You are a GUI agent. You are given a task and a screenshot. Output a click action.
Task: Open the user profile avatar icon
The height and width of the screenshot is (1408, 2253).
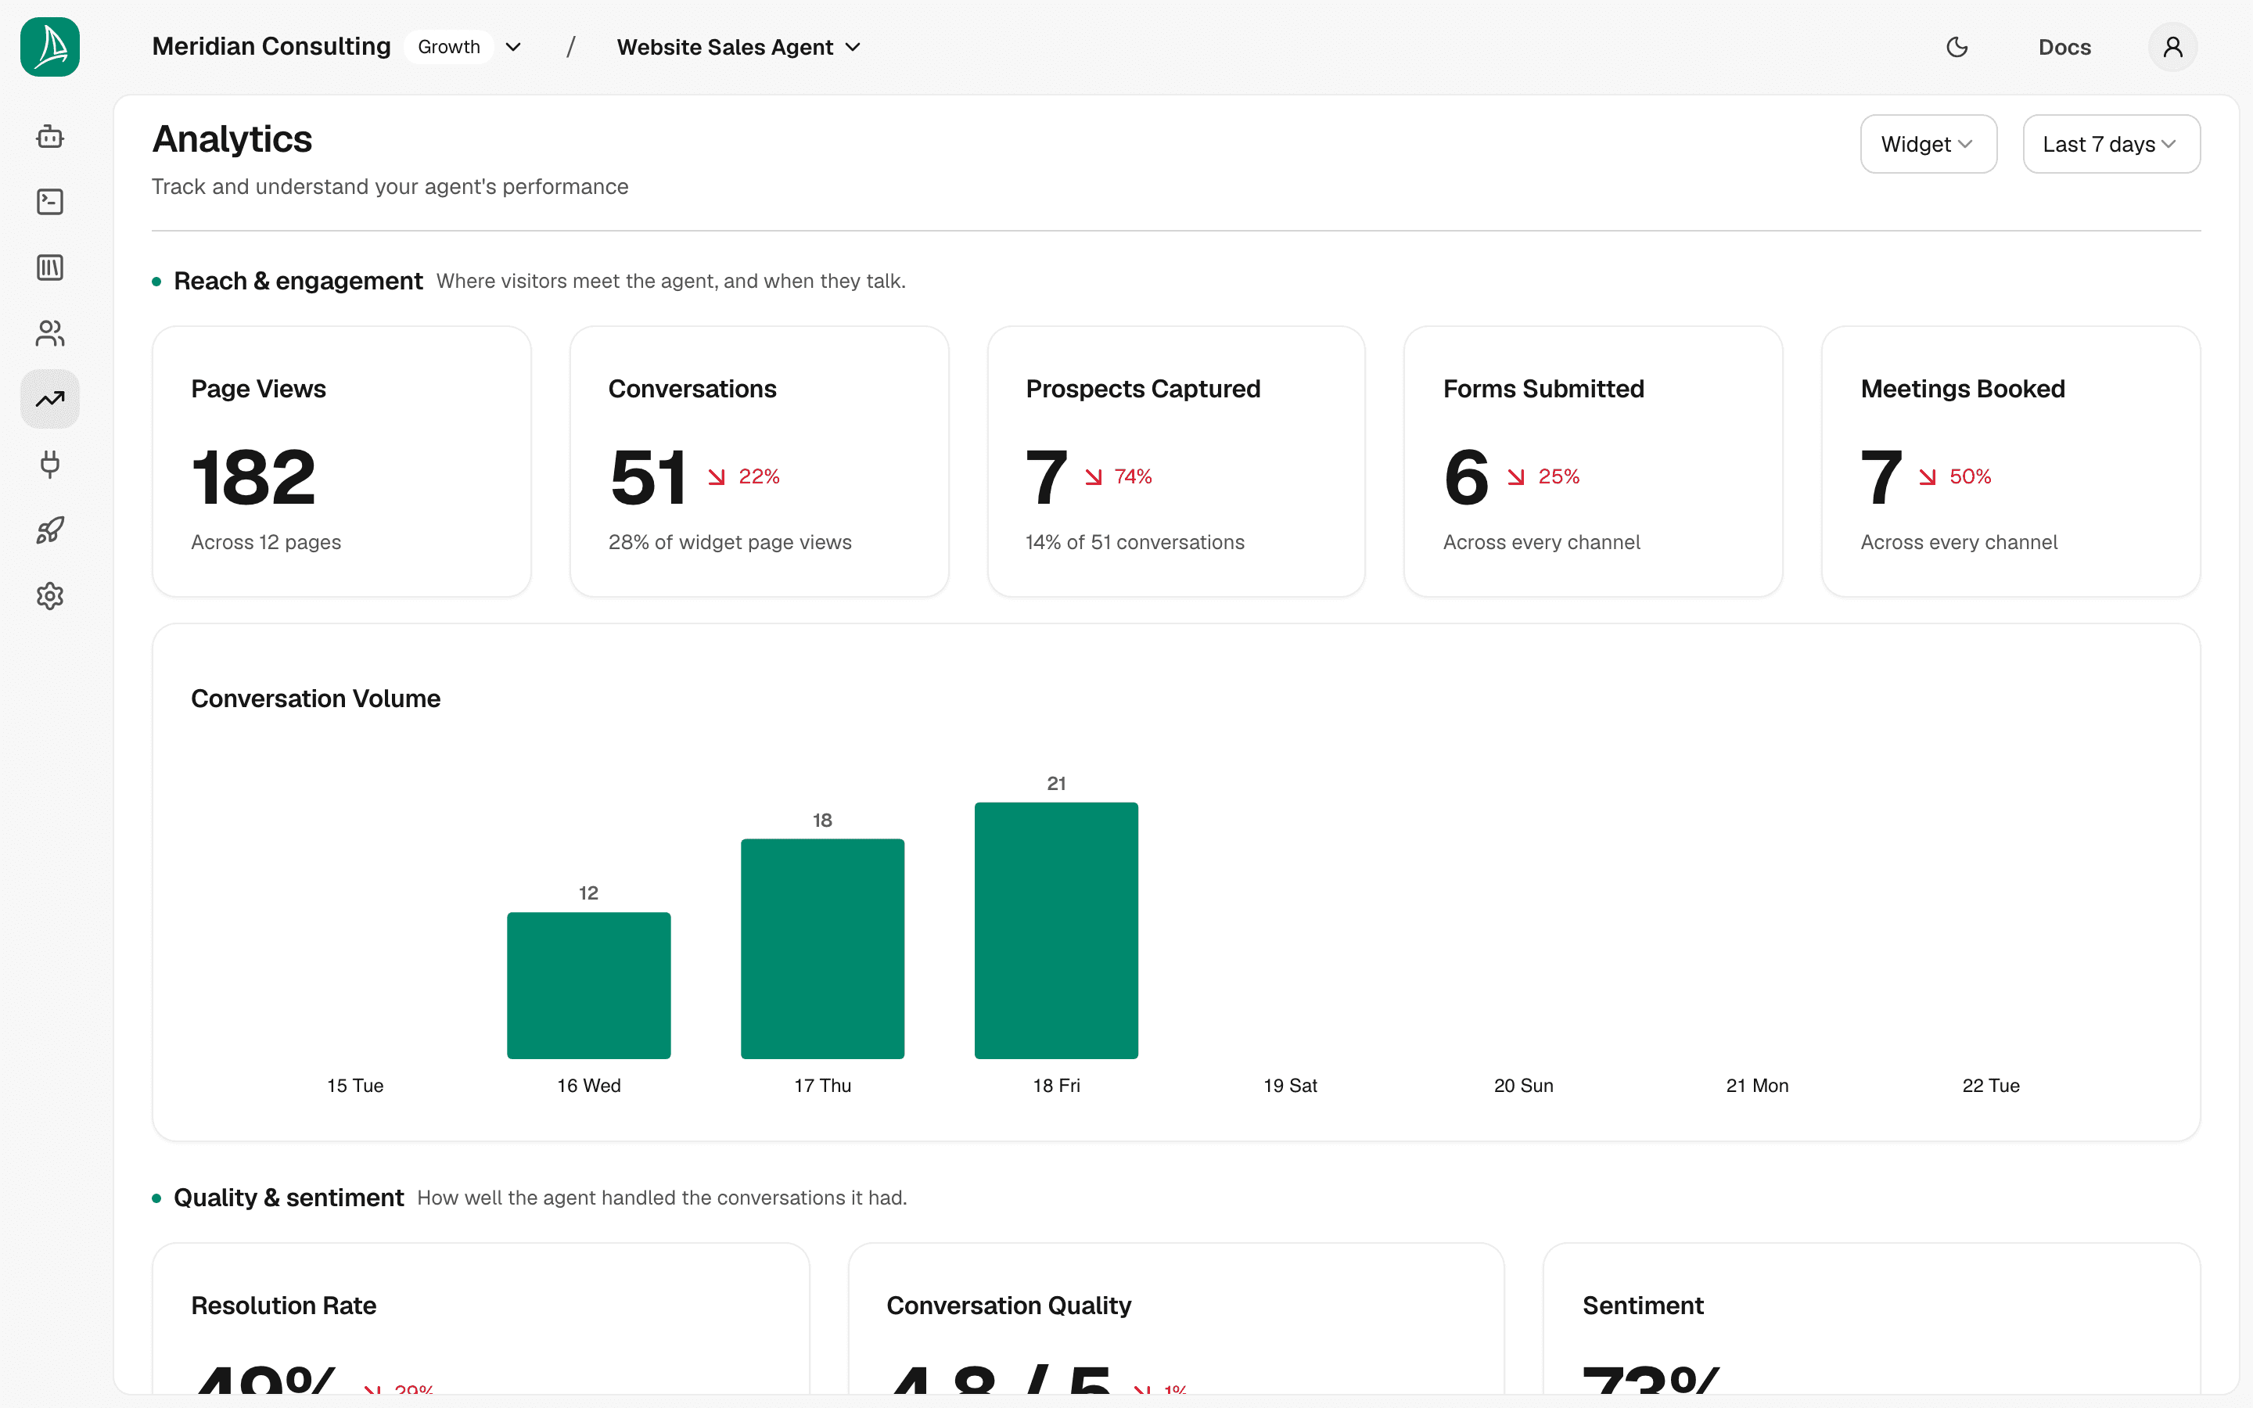point(2172,47)
